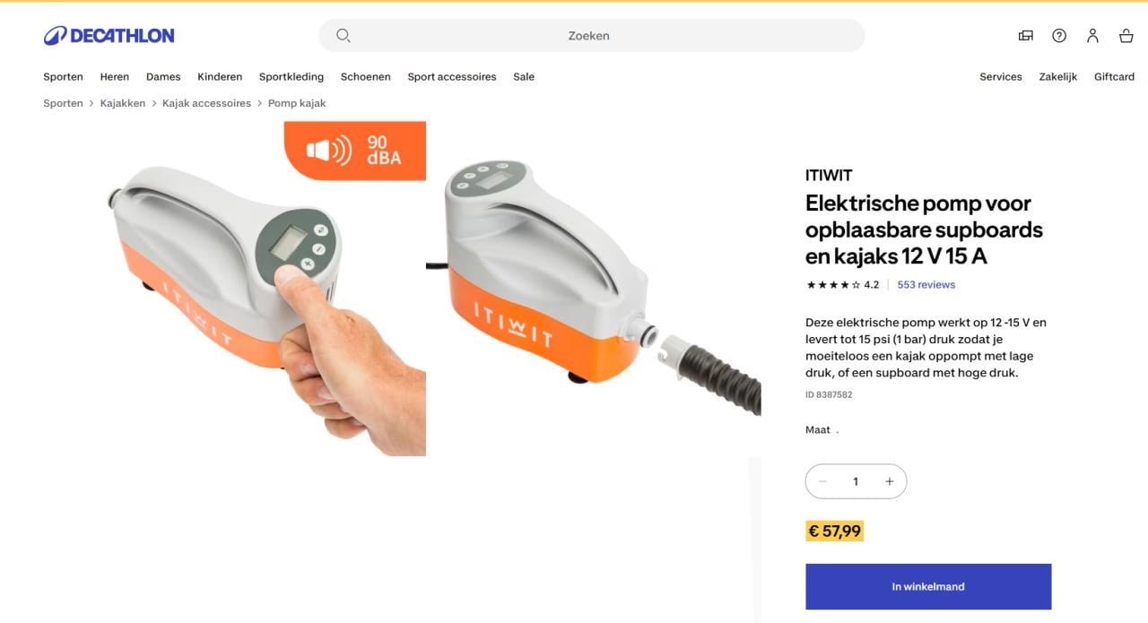Click the Zoeken search field
The width and height of the screenshot is (1148, 623).
tap(592, 36)
